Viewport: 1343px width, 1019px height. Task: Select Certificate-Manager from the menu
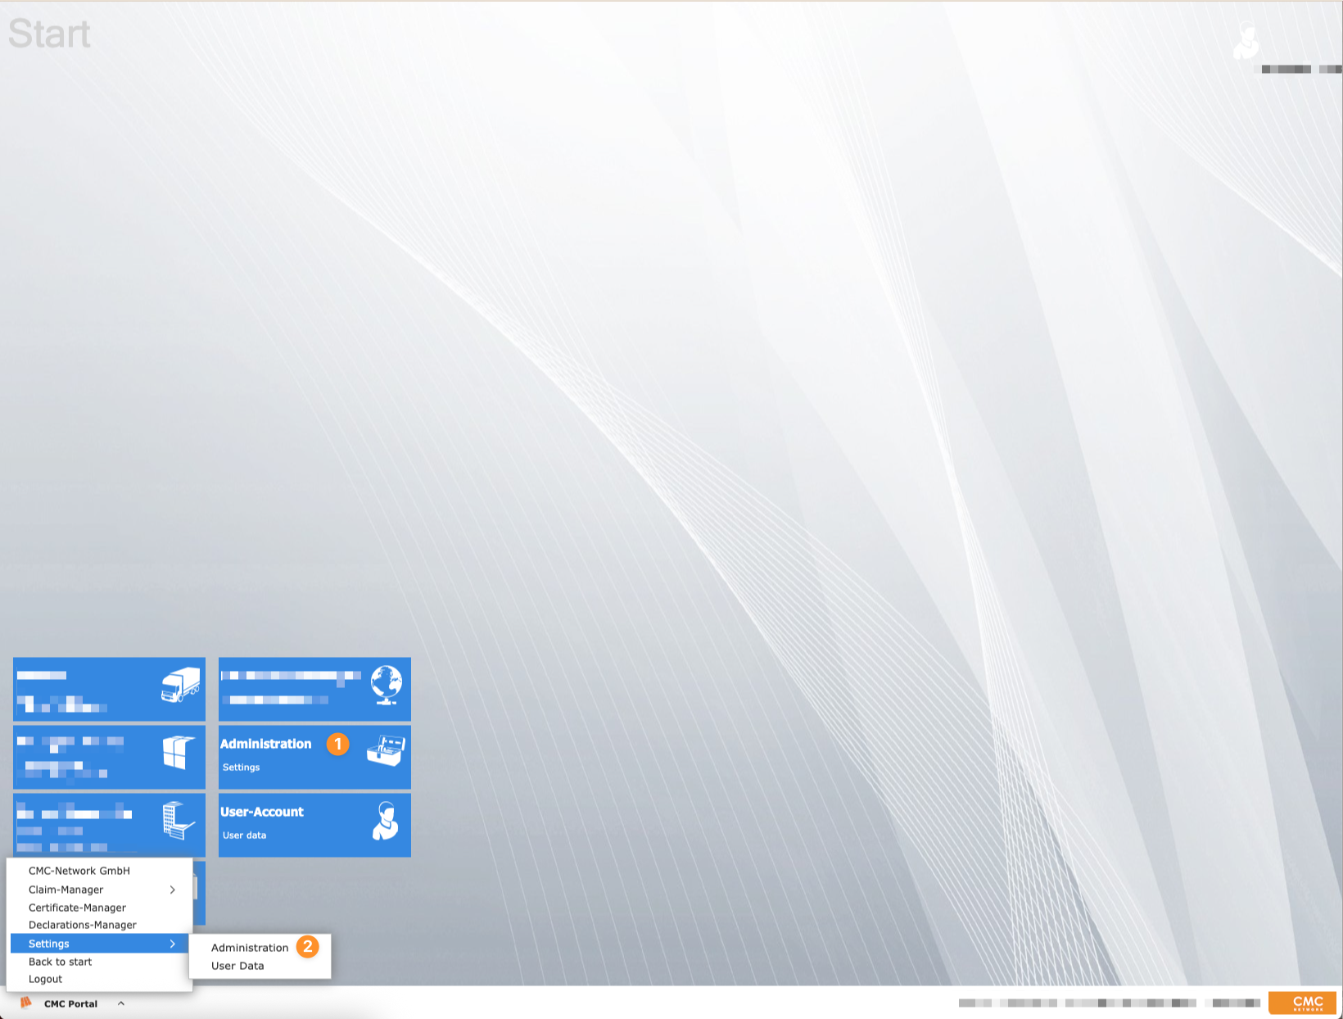(x=76, y=908)
